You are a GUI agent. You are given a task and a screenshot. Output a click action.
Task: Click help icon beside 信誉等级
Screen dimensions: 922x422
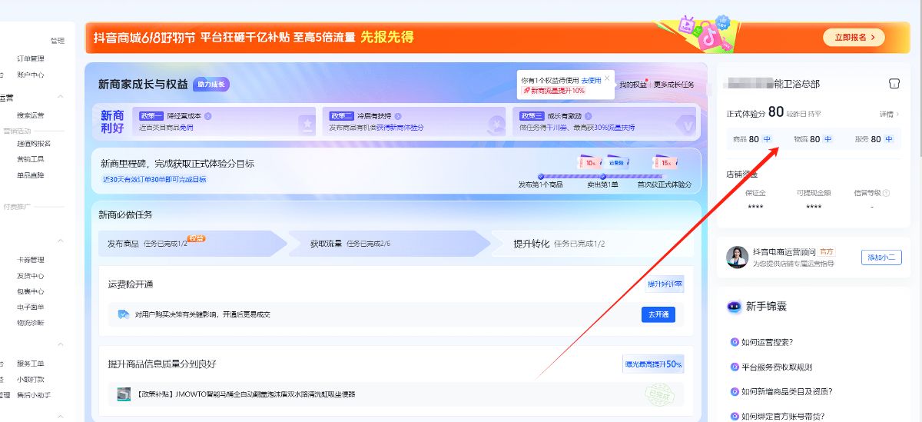[x=887, y=193]
